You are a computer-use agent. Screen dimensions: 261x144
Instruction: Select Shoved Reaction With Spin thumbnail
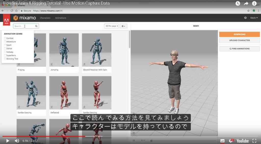97,50
